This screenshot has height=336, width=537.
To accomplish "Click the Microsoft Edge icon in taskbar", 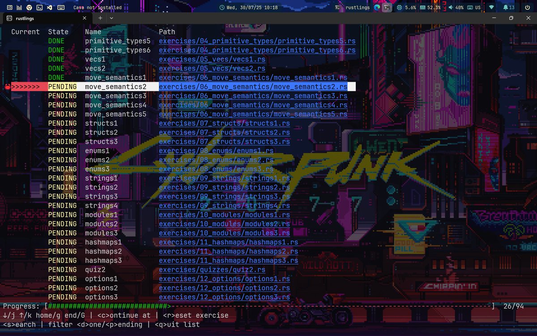I will 377,8.
